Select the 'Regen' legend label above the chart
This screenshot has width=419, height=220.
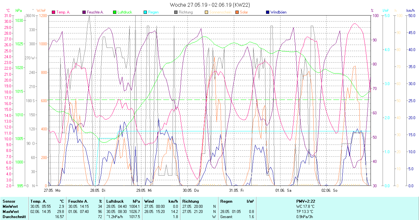click(x=153, y=12)
